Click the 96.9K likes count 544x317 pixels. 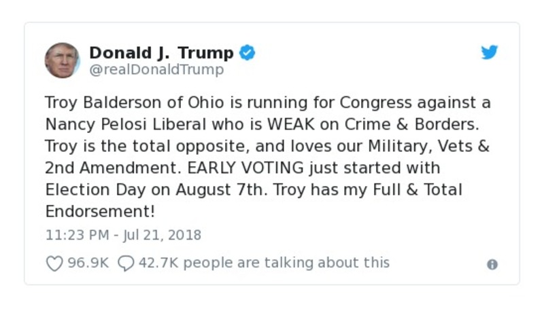tap(88, 263)
